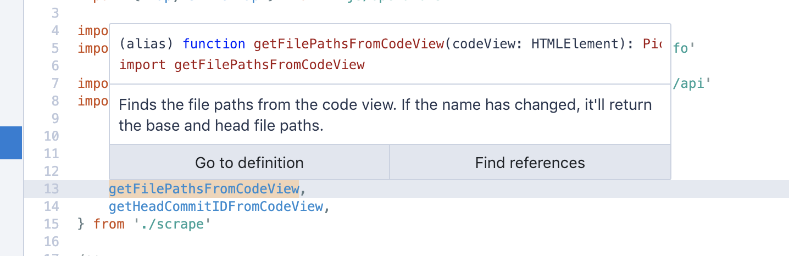
Task: Click 'import getFilePathsFromCodeView' text in the tooltip
Action: [242, 65]
